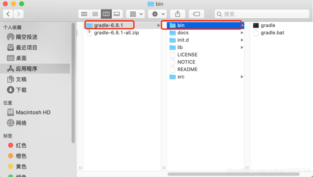
Task: Open the group-by arrangement dropdown
Action: click(x=136, y=14)
